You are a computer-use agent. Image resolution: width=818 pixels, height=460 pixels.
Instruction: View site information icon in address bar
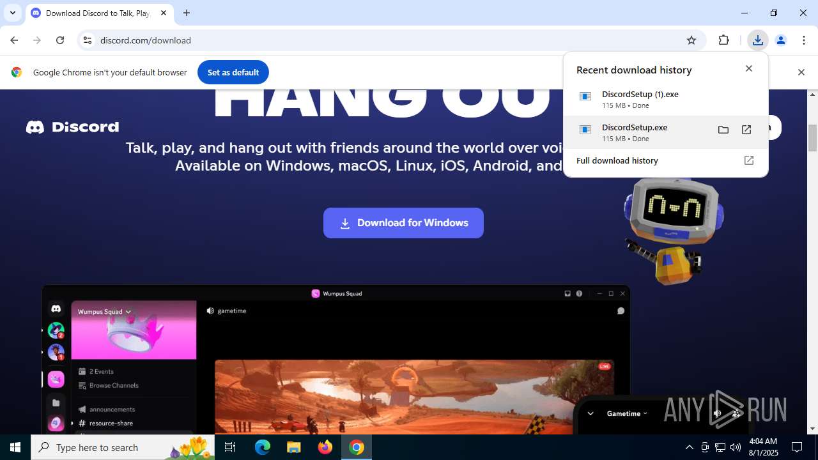(88, 40)
